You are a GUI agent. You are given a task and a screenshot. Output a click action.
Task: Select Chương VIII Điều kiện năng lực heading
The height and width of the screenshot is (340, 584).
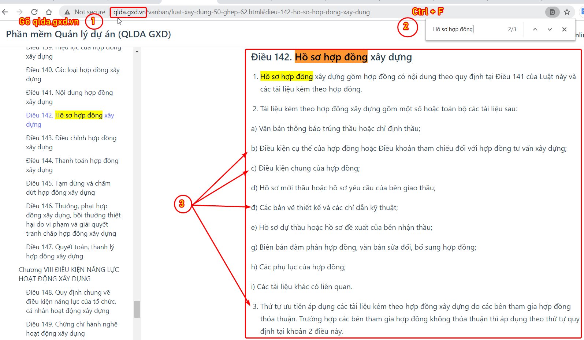click(x=69, y=274)
